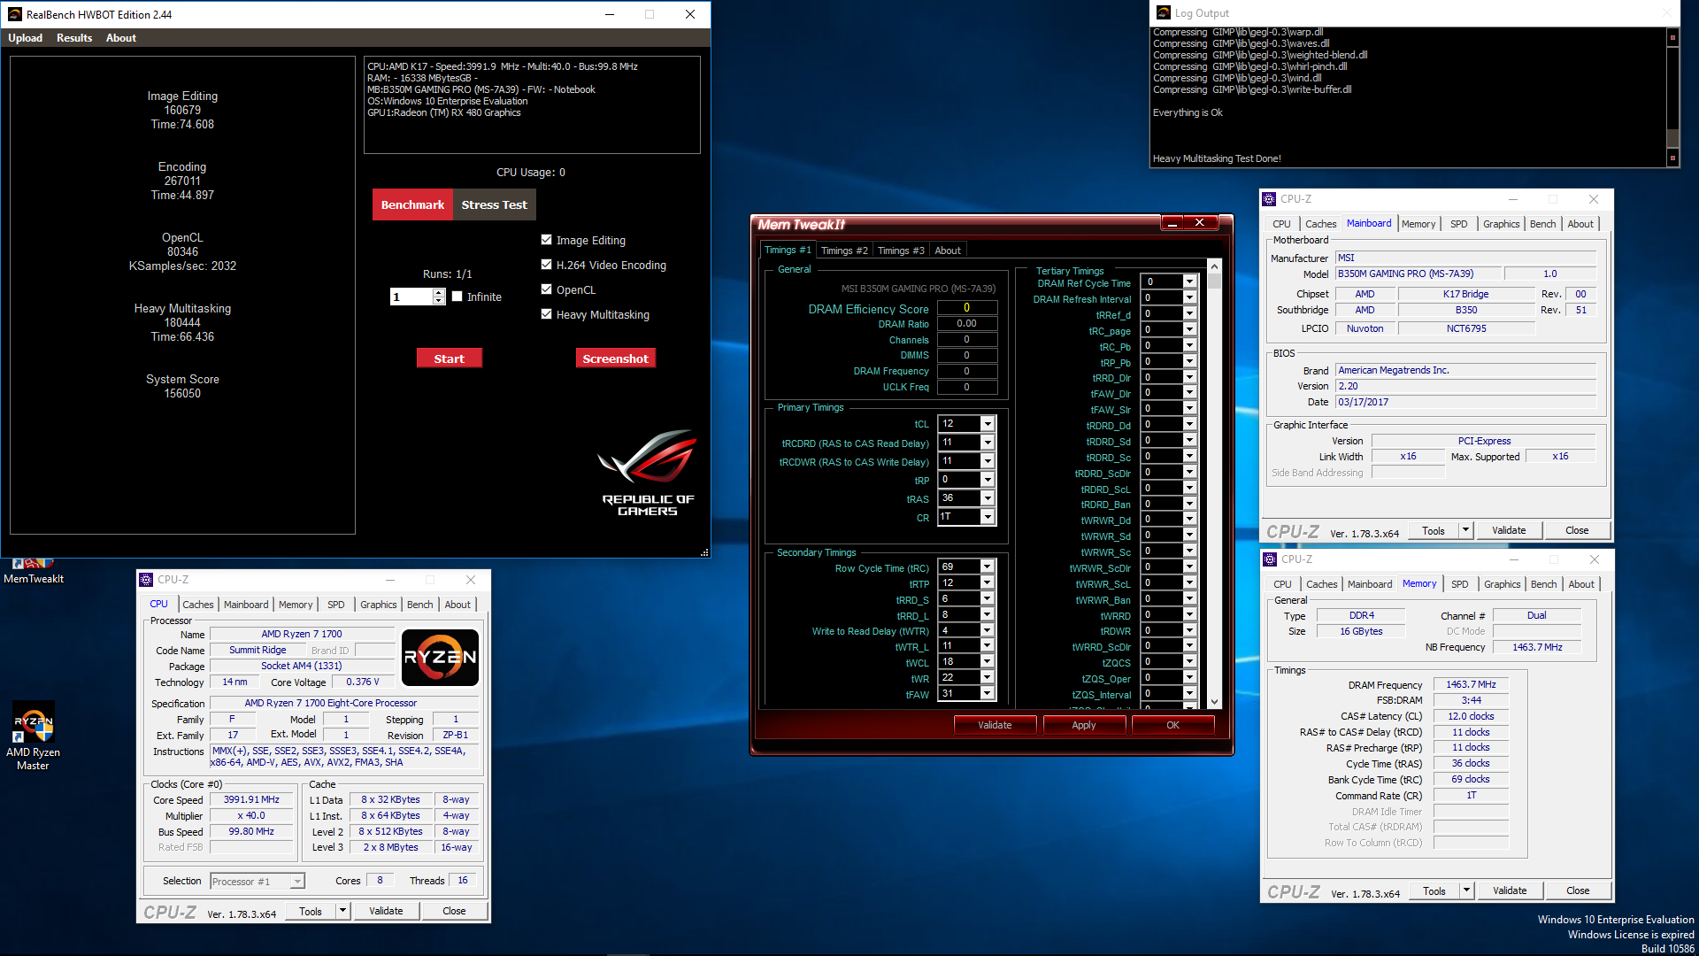Viewport: 1699px width, 956px height.
Task: Open the Row Cycle Time (tRC) dropdown
Action: point(988,567)
